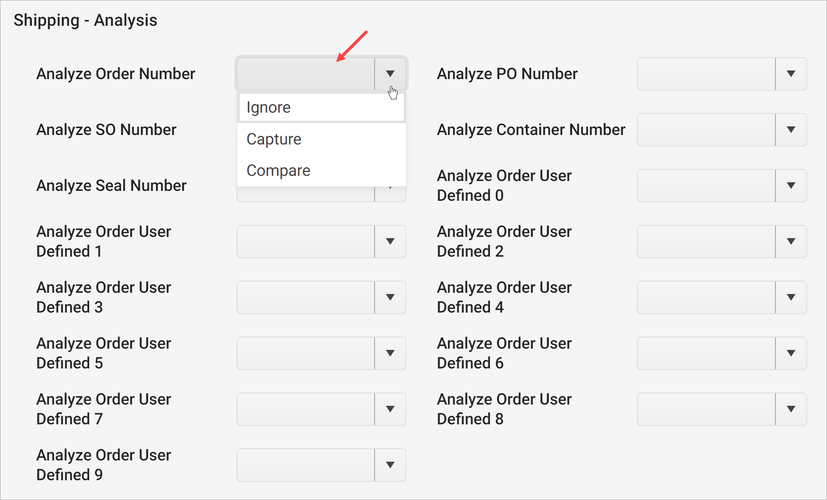Click the Analyze PO Number value field
The width and height of the screenshot is (827, 500).
pos(705,74)
